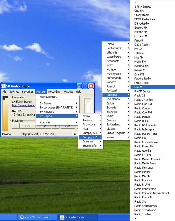
Task: Expand the By Network submenu
Action: 57,112
